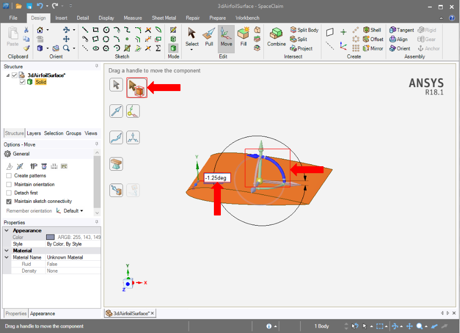Open the File menu
This screenshot has width=460, height=333.
point(13,18)
